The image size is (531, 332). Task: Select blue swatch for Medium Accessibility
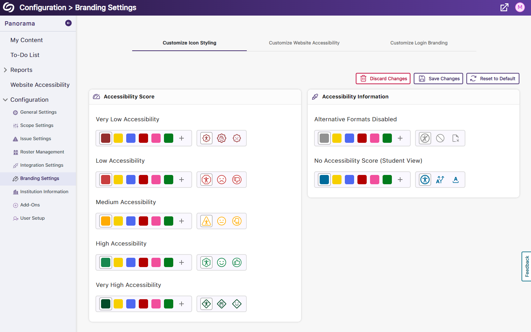tap(131, 221)
